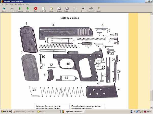The width and height of the screenshot is (153, 114).
Task: Open the Help menu
Action: (27, 4)
